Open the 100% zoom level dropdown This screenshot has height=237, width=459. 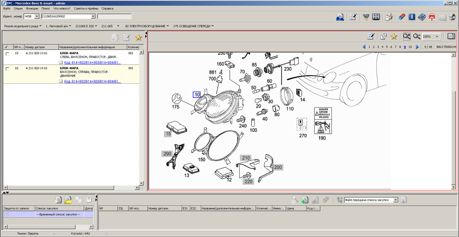(x=437, y=37)
